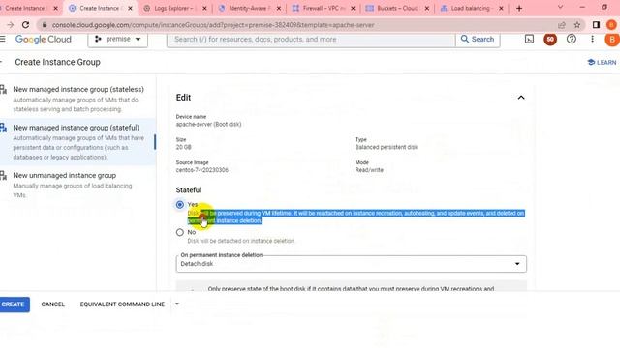
Task: Close the Buckets – Cloud tab
Action: pos(427,8)
